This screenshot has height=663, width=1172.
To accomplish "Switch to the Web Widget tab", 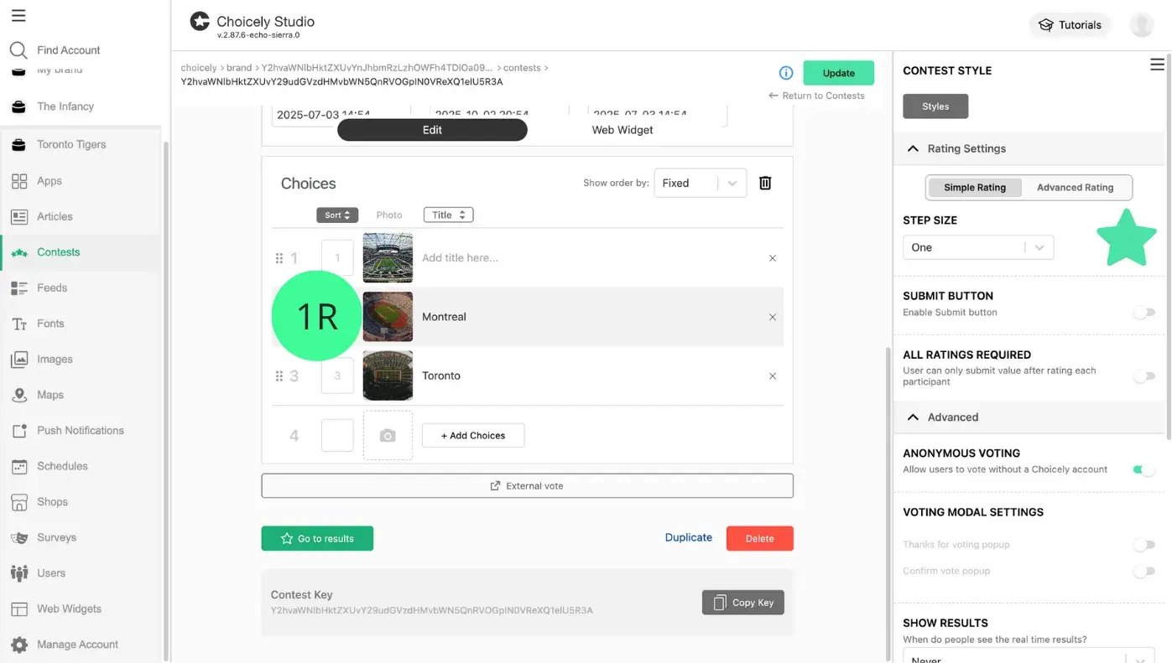I will (622, 130).
